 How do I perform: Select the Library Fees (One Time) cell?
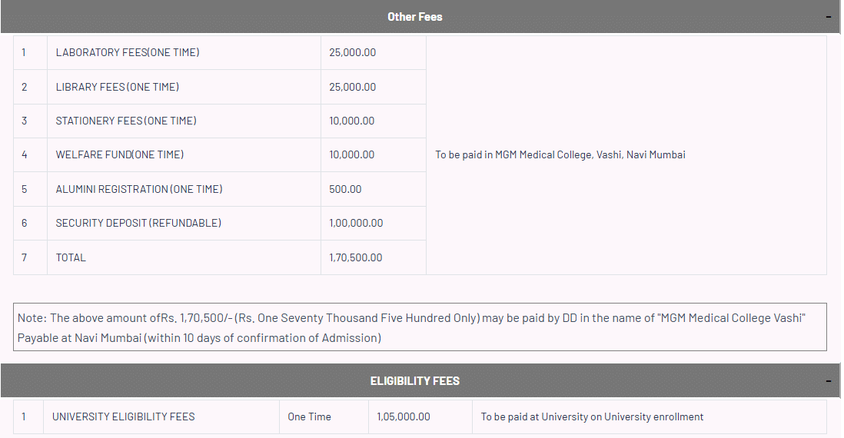118,87
